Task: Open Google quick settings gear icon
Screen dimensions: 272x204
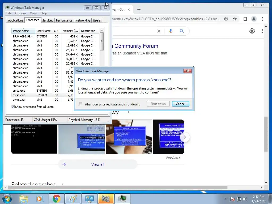Action: [x=252, y=31]
